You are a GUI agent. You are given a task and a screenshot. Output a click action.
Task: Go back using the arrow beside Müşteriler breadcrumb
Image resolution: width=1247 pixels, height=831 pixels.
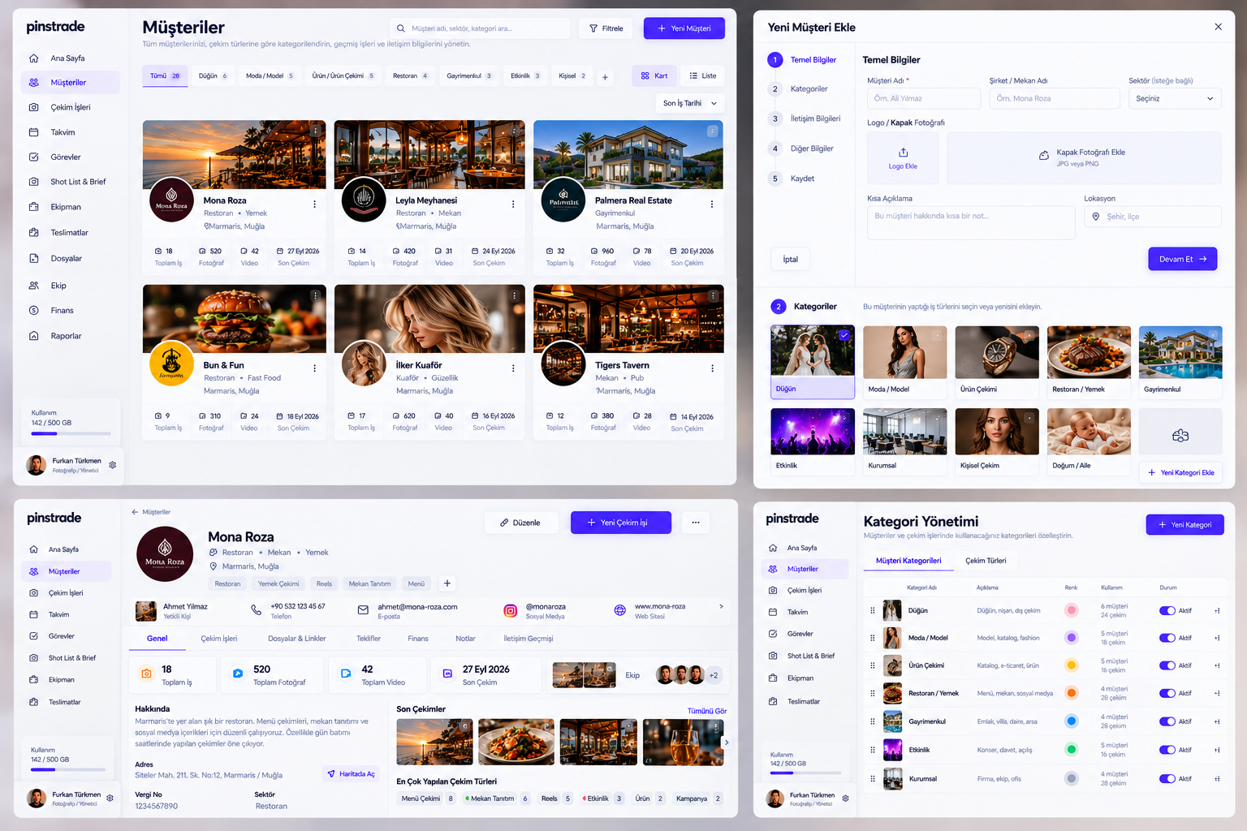[x=135, y=512]
